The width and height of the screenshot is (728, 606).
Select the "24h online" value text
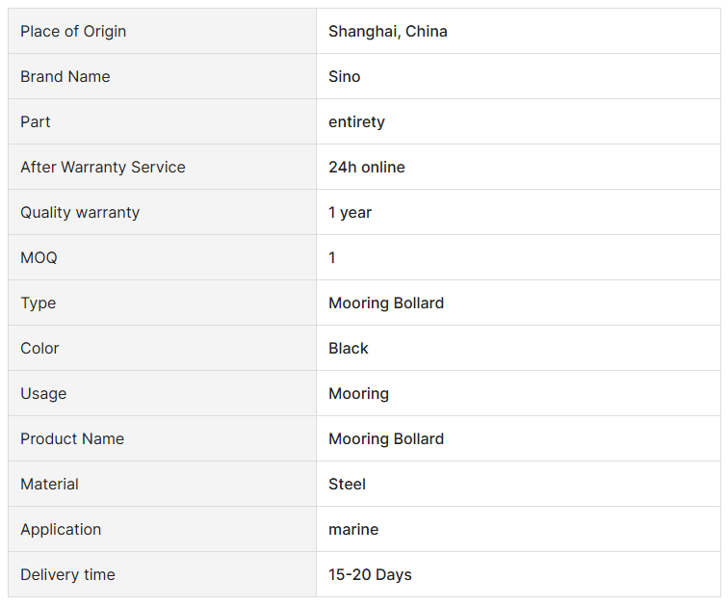[366, 167]
